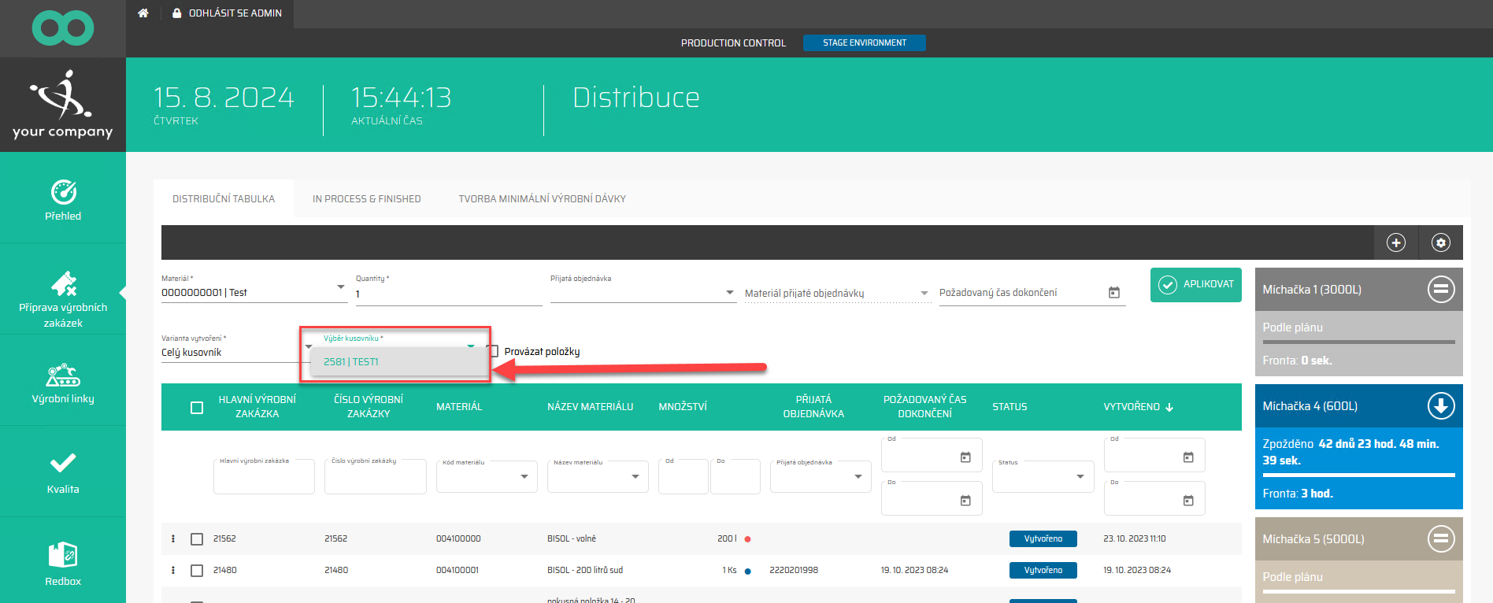The height and width of the screenshot is (603, 1493).
Task: Open Příprava výrobních zakázek section
Action: tap(63, 298)
